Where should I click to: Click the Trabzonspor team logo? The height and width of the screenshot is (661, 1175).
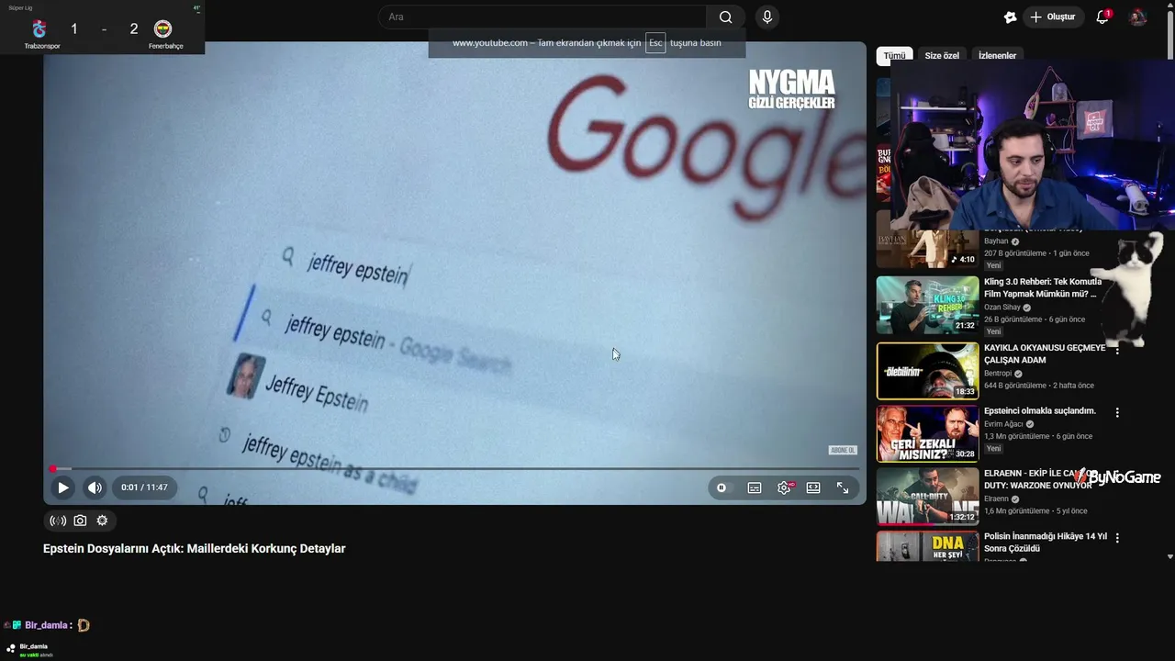point(39,29)
